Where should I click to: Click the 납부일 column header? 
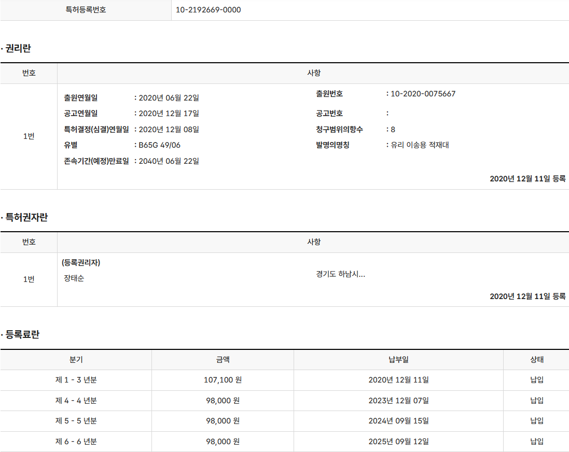398,360
